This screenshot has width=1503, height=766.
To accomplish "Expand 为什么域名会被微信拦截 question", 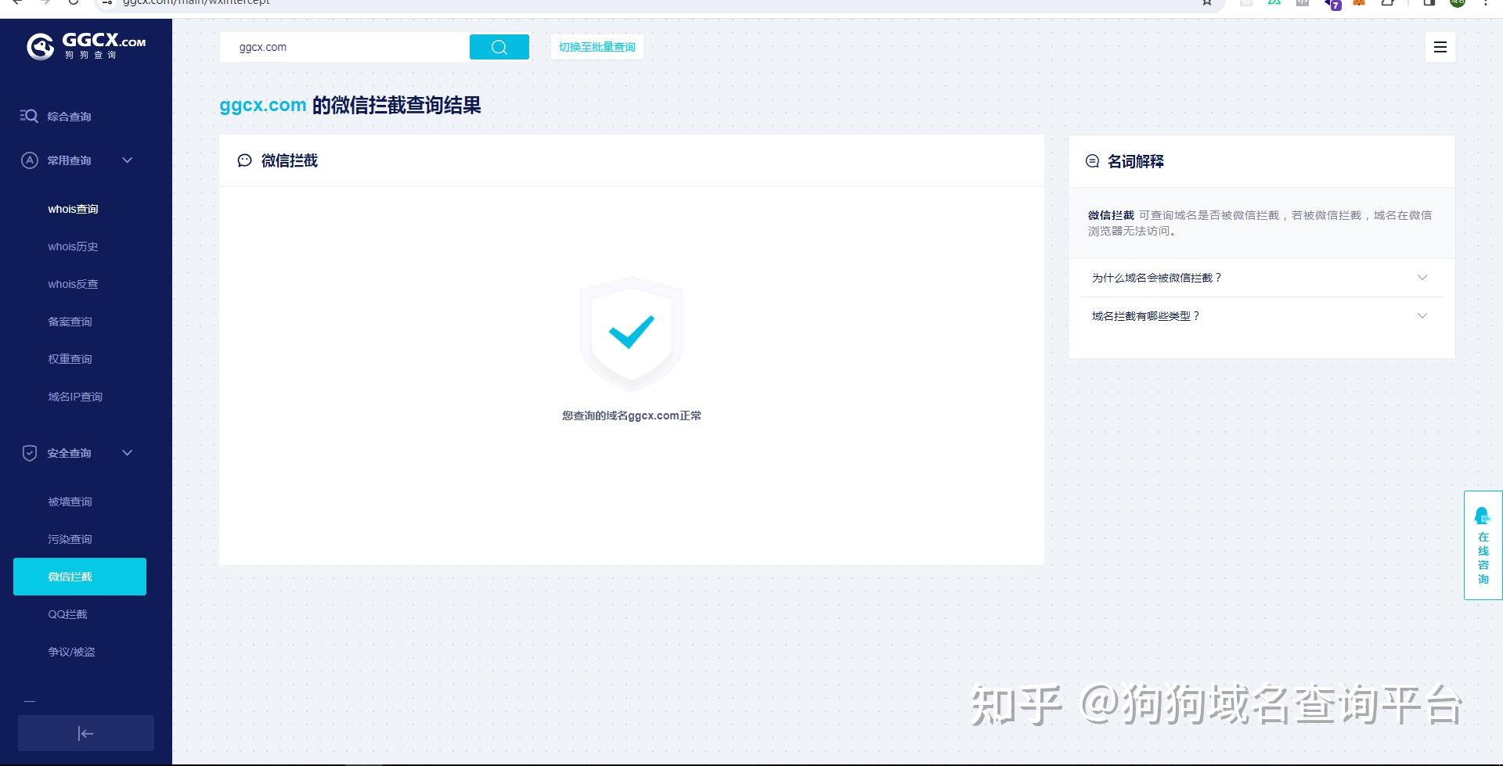I will tap(1261, 278).
